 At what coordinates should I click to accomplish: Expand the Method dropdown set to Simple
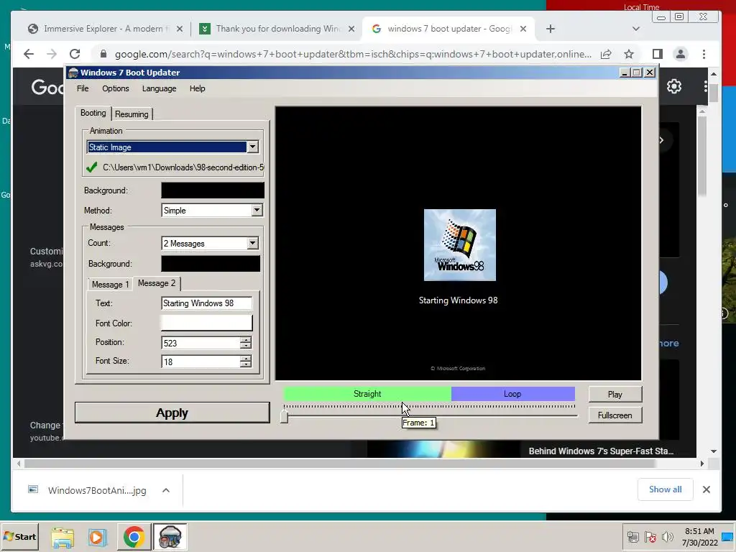pyautogui.click(x=257, y=211)
